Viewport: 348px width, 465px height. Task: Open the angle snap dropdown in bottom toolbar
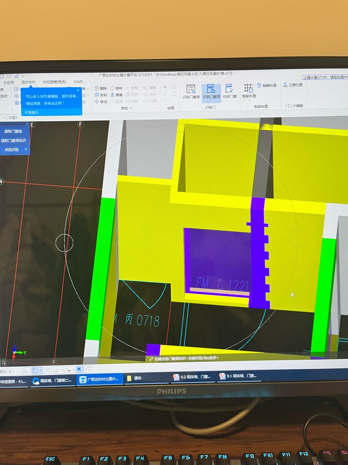[x=62, y=370]
